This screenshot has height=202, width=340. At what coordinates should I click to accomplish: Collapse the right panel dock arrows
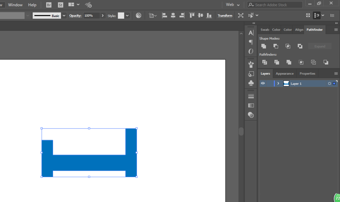(336, 23)
